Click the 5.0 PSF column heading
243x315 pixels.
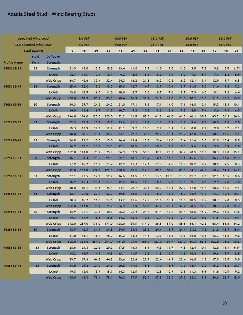tap(84, 39)
